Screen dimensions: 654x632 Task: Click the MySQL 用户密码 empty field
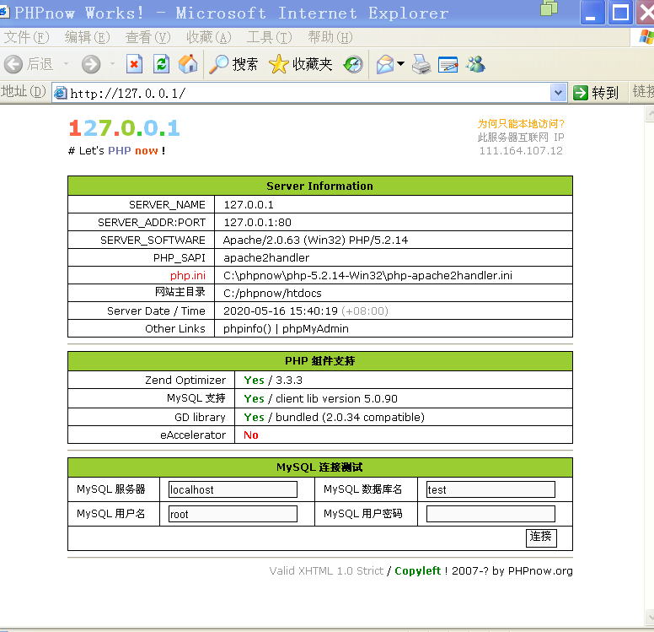pos(490,514)
